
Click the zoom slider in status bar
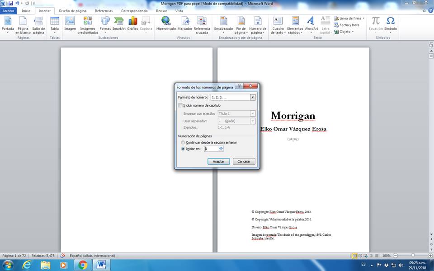click(x=412, y=256)
